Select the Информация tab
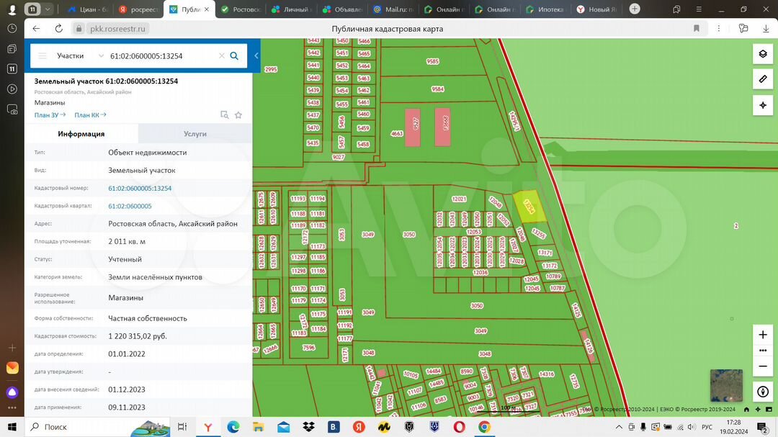The width and height of the screenshot is (778, 437). [x=81, y=134]
